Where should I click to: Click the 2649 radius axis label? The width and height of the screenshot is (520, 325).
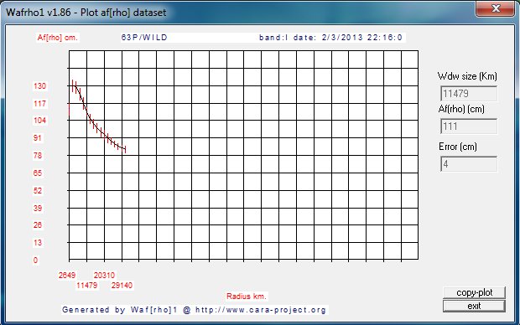pyautogui.click(x=67, y=276)
